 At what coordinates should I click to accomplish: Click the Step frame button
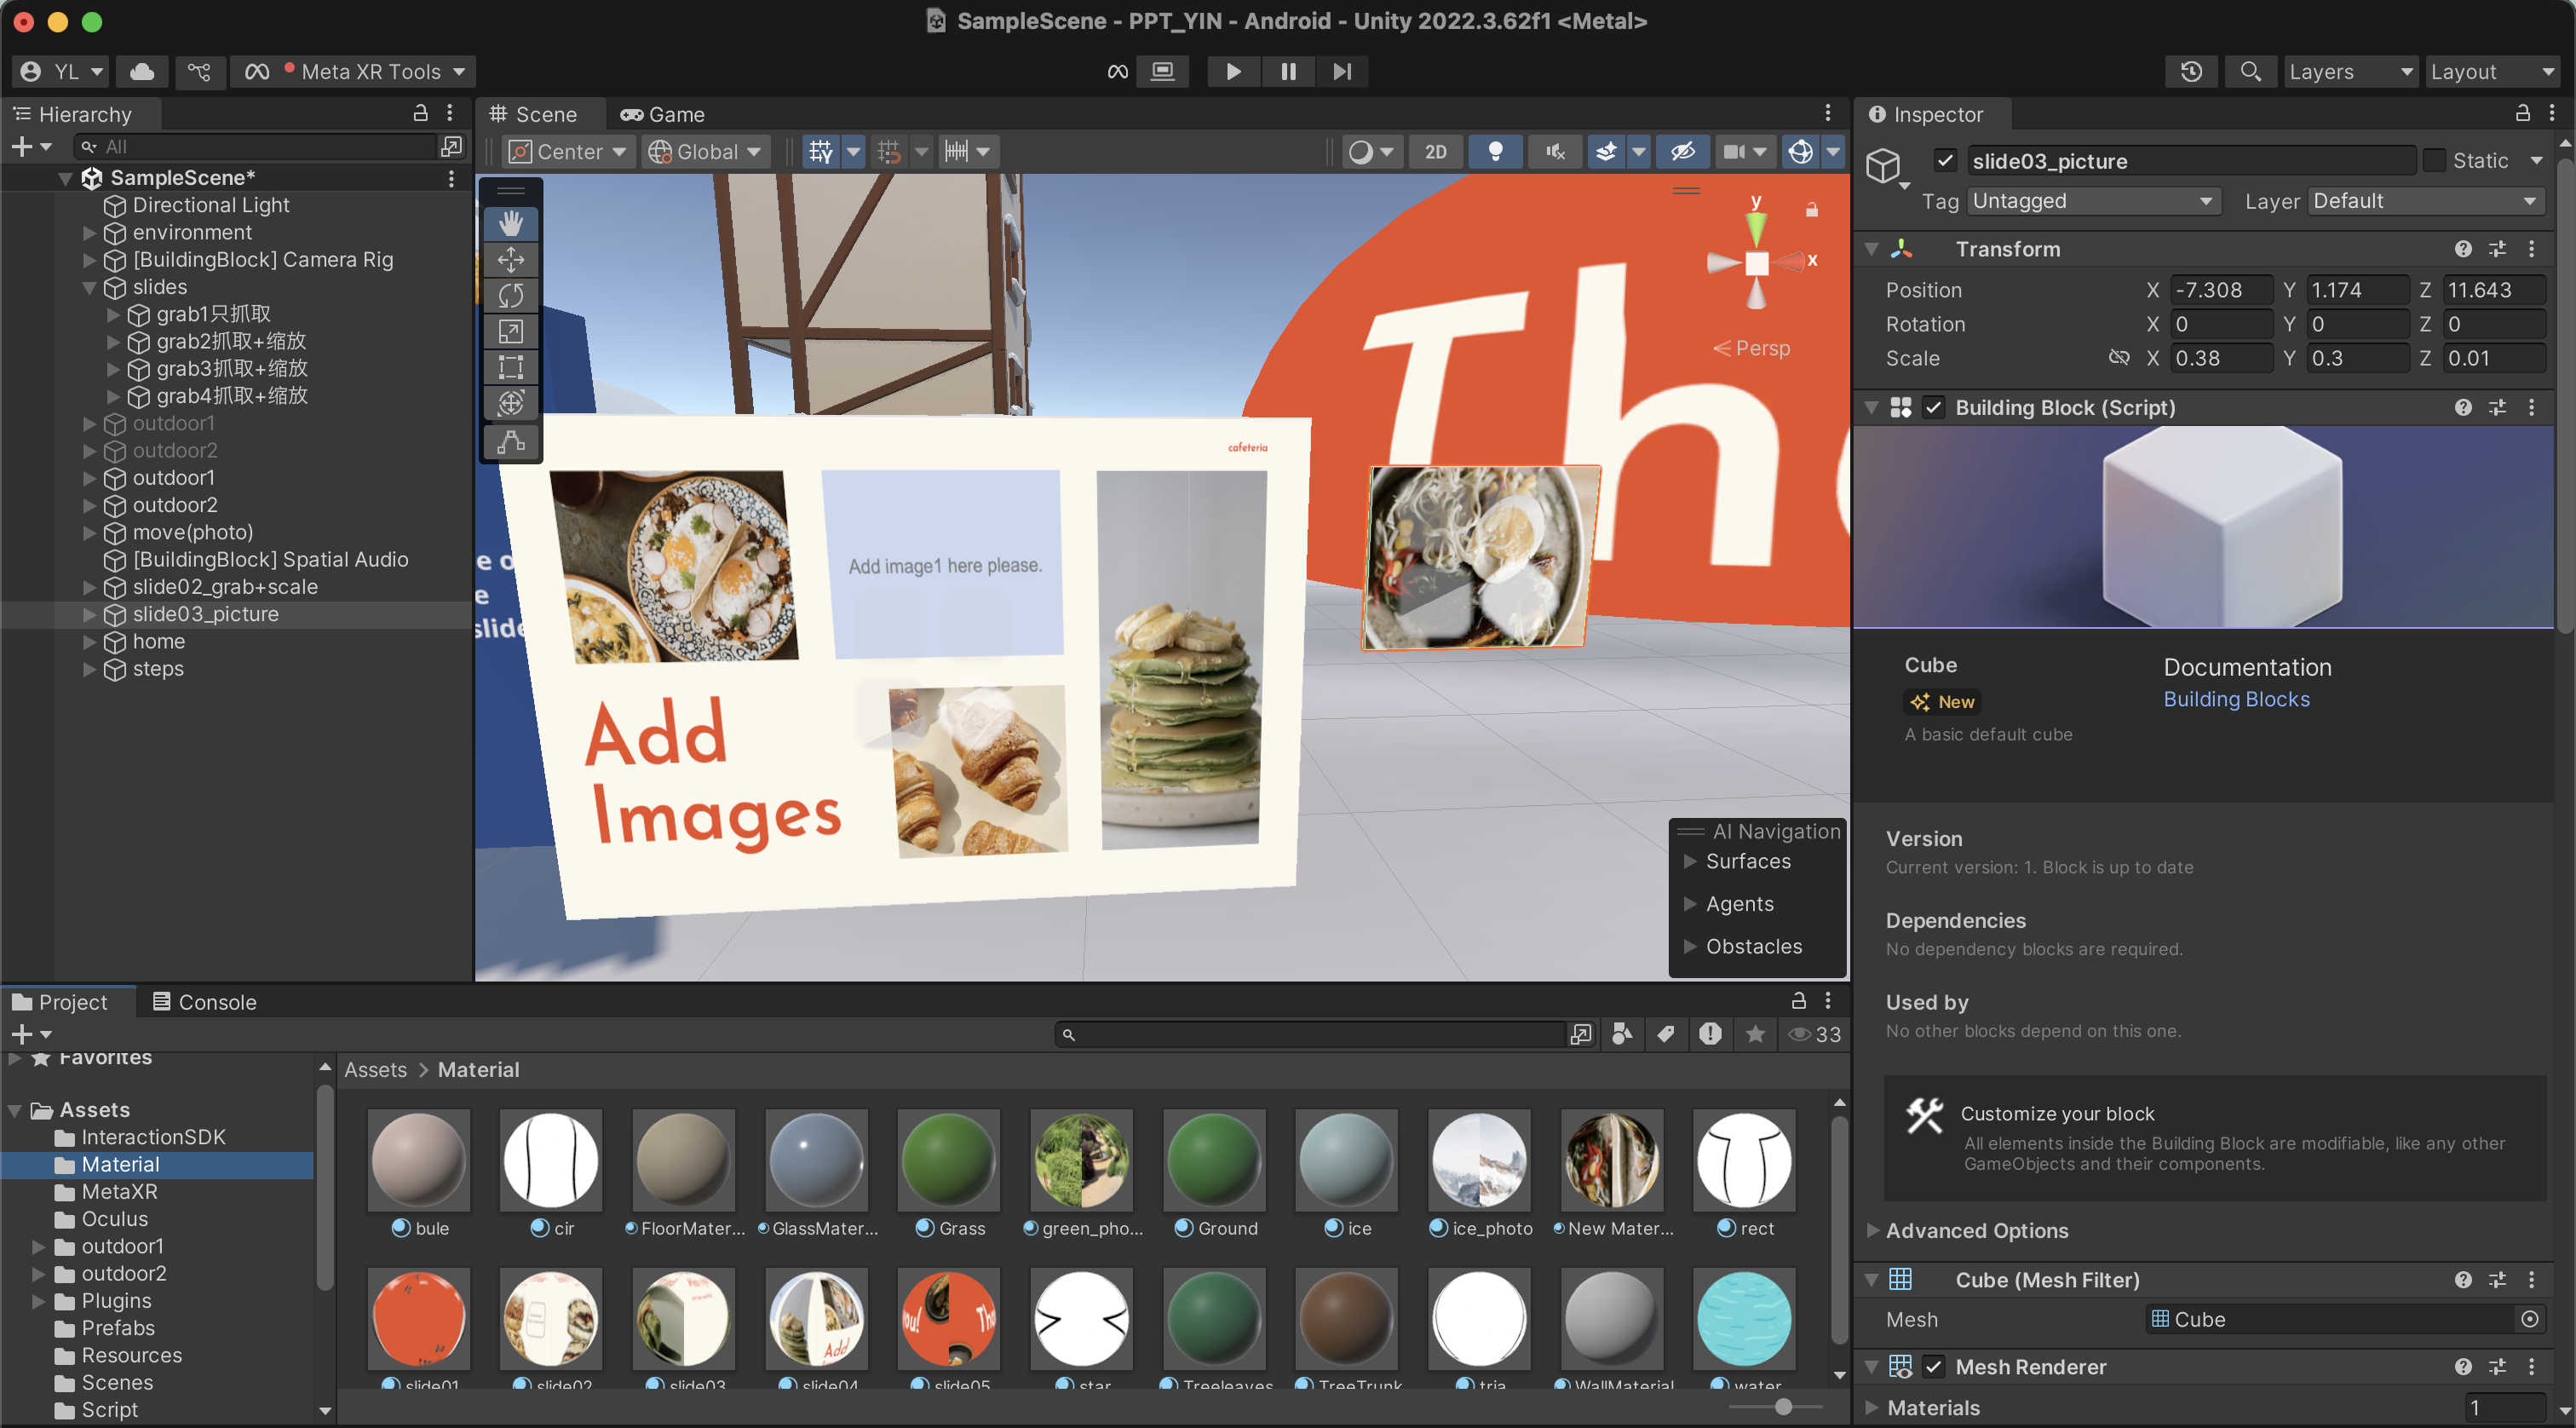1342,71
